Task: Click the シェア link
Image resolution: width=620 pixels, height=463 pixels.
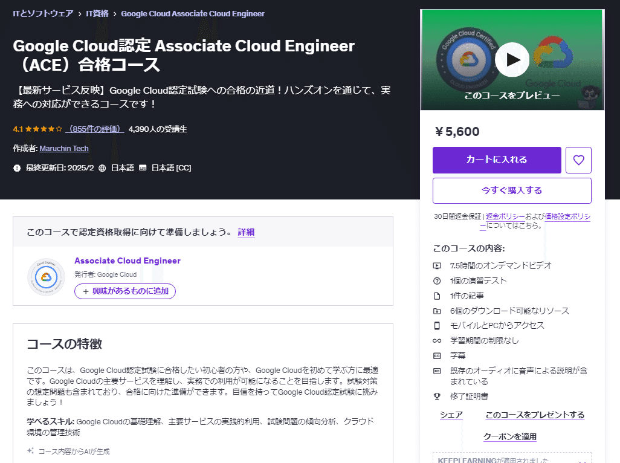Action: pyautogui.click(x=451, y=415)
